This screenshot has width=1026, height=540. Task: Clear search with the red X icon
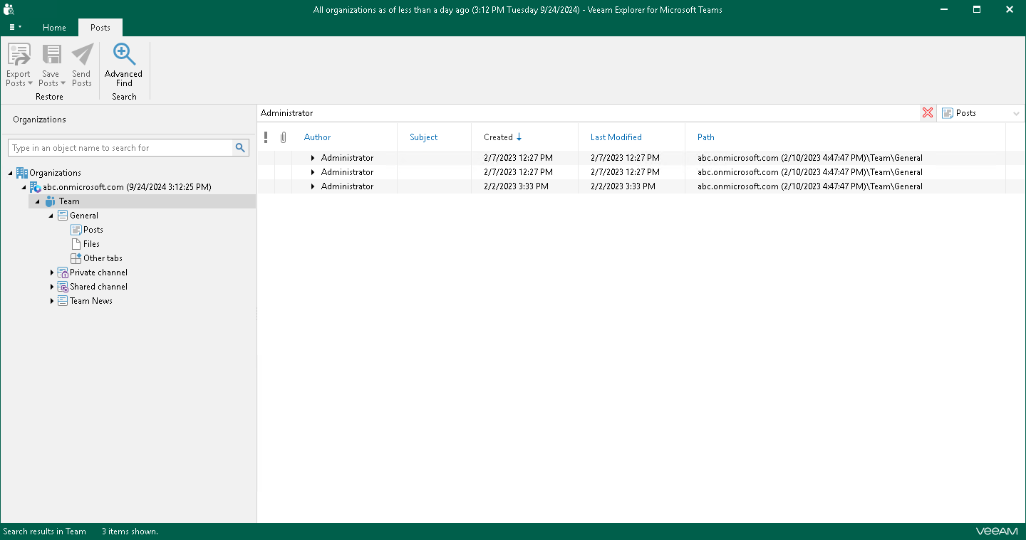point(928,113)
